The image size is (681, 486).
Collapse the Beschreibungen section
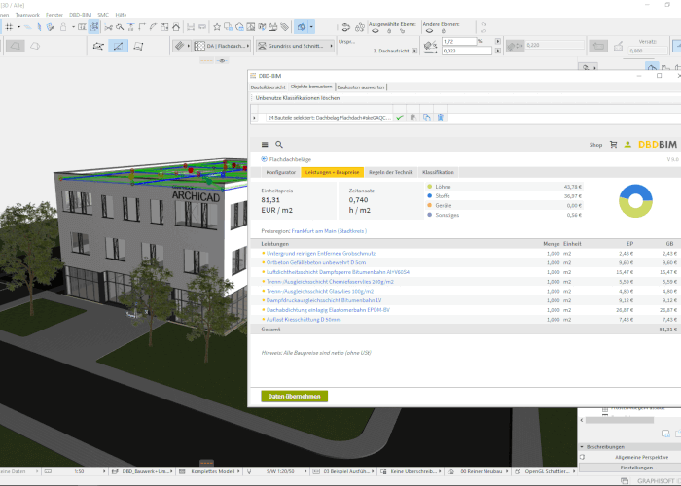pyautogui.click(x=582, y=447)
